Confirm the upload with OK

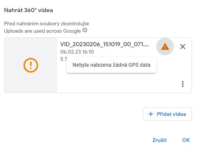coord(186,140)
